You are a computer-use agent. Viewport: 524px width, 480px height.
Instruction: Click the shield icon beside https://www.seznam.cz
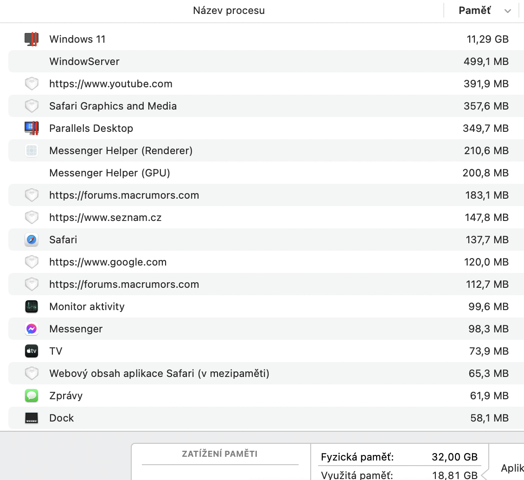click(32, 217)
